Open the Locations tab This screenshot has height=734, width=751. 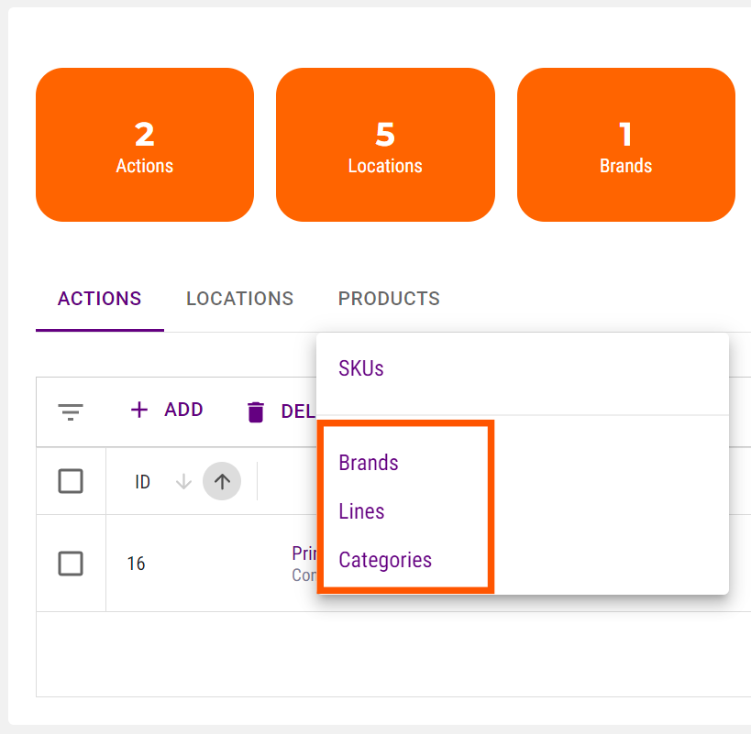[239, 299]
